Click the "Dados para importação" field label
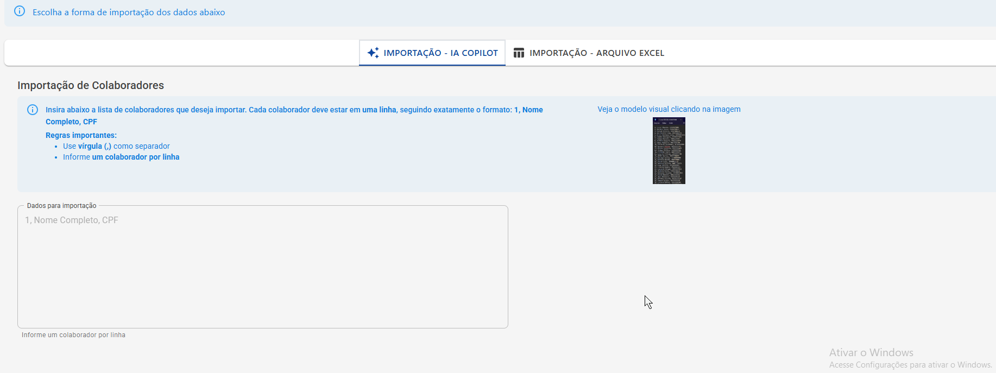The image size is (996, 373). (x=62, y=206)
